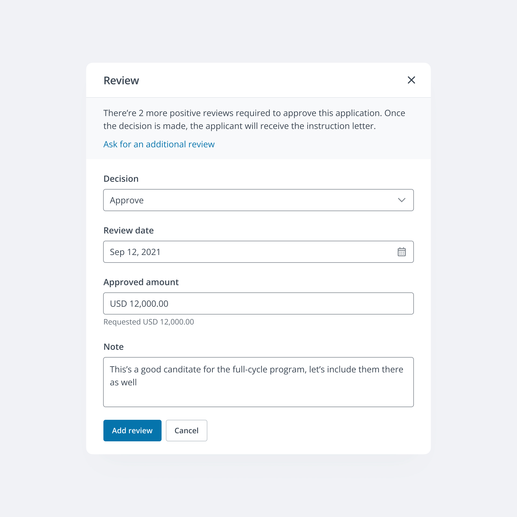Click the Approved amount field label
Screen dimensions: 517x517
(x=141, y=282)
